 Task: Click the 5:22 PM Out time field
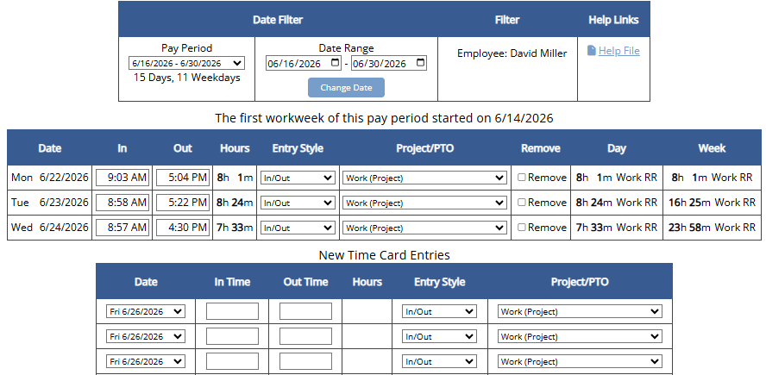[x=183, y=203]
